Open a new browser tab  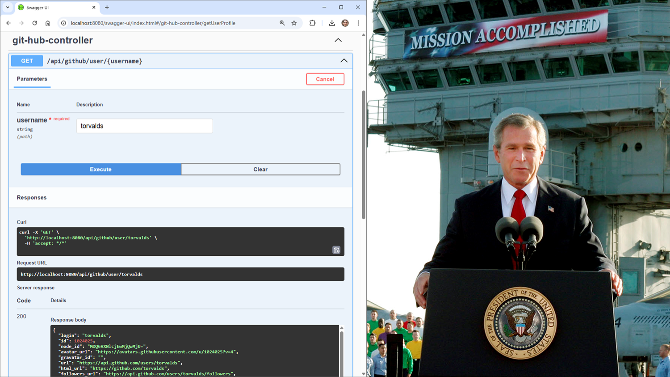107,8
